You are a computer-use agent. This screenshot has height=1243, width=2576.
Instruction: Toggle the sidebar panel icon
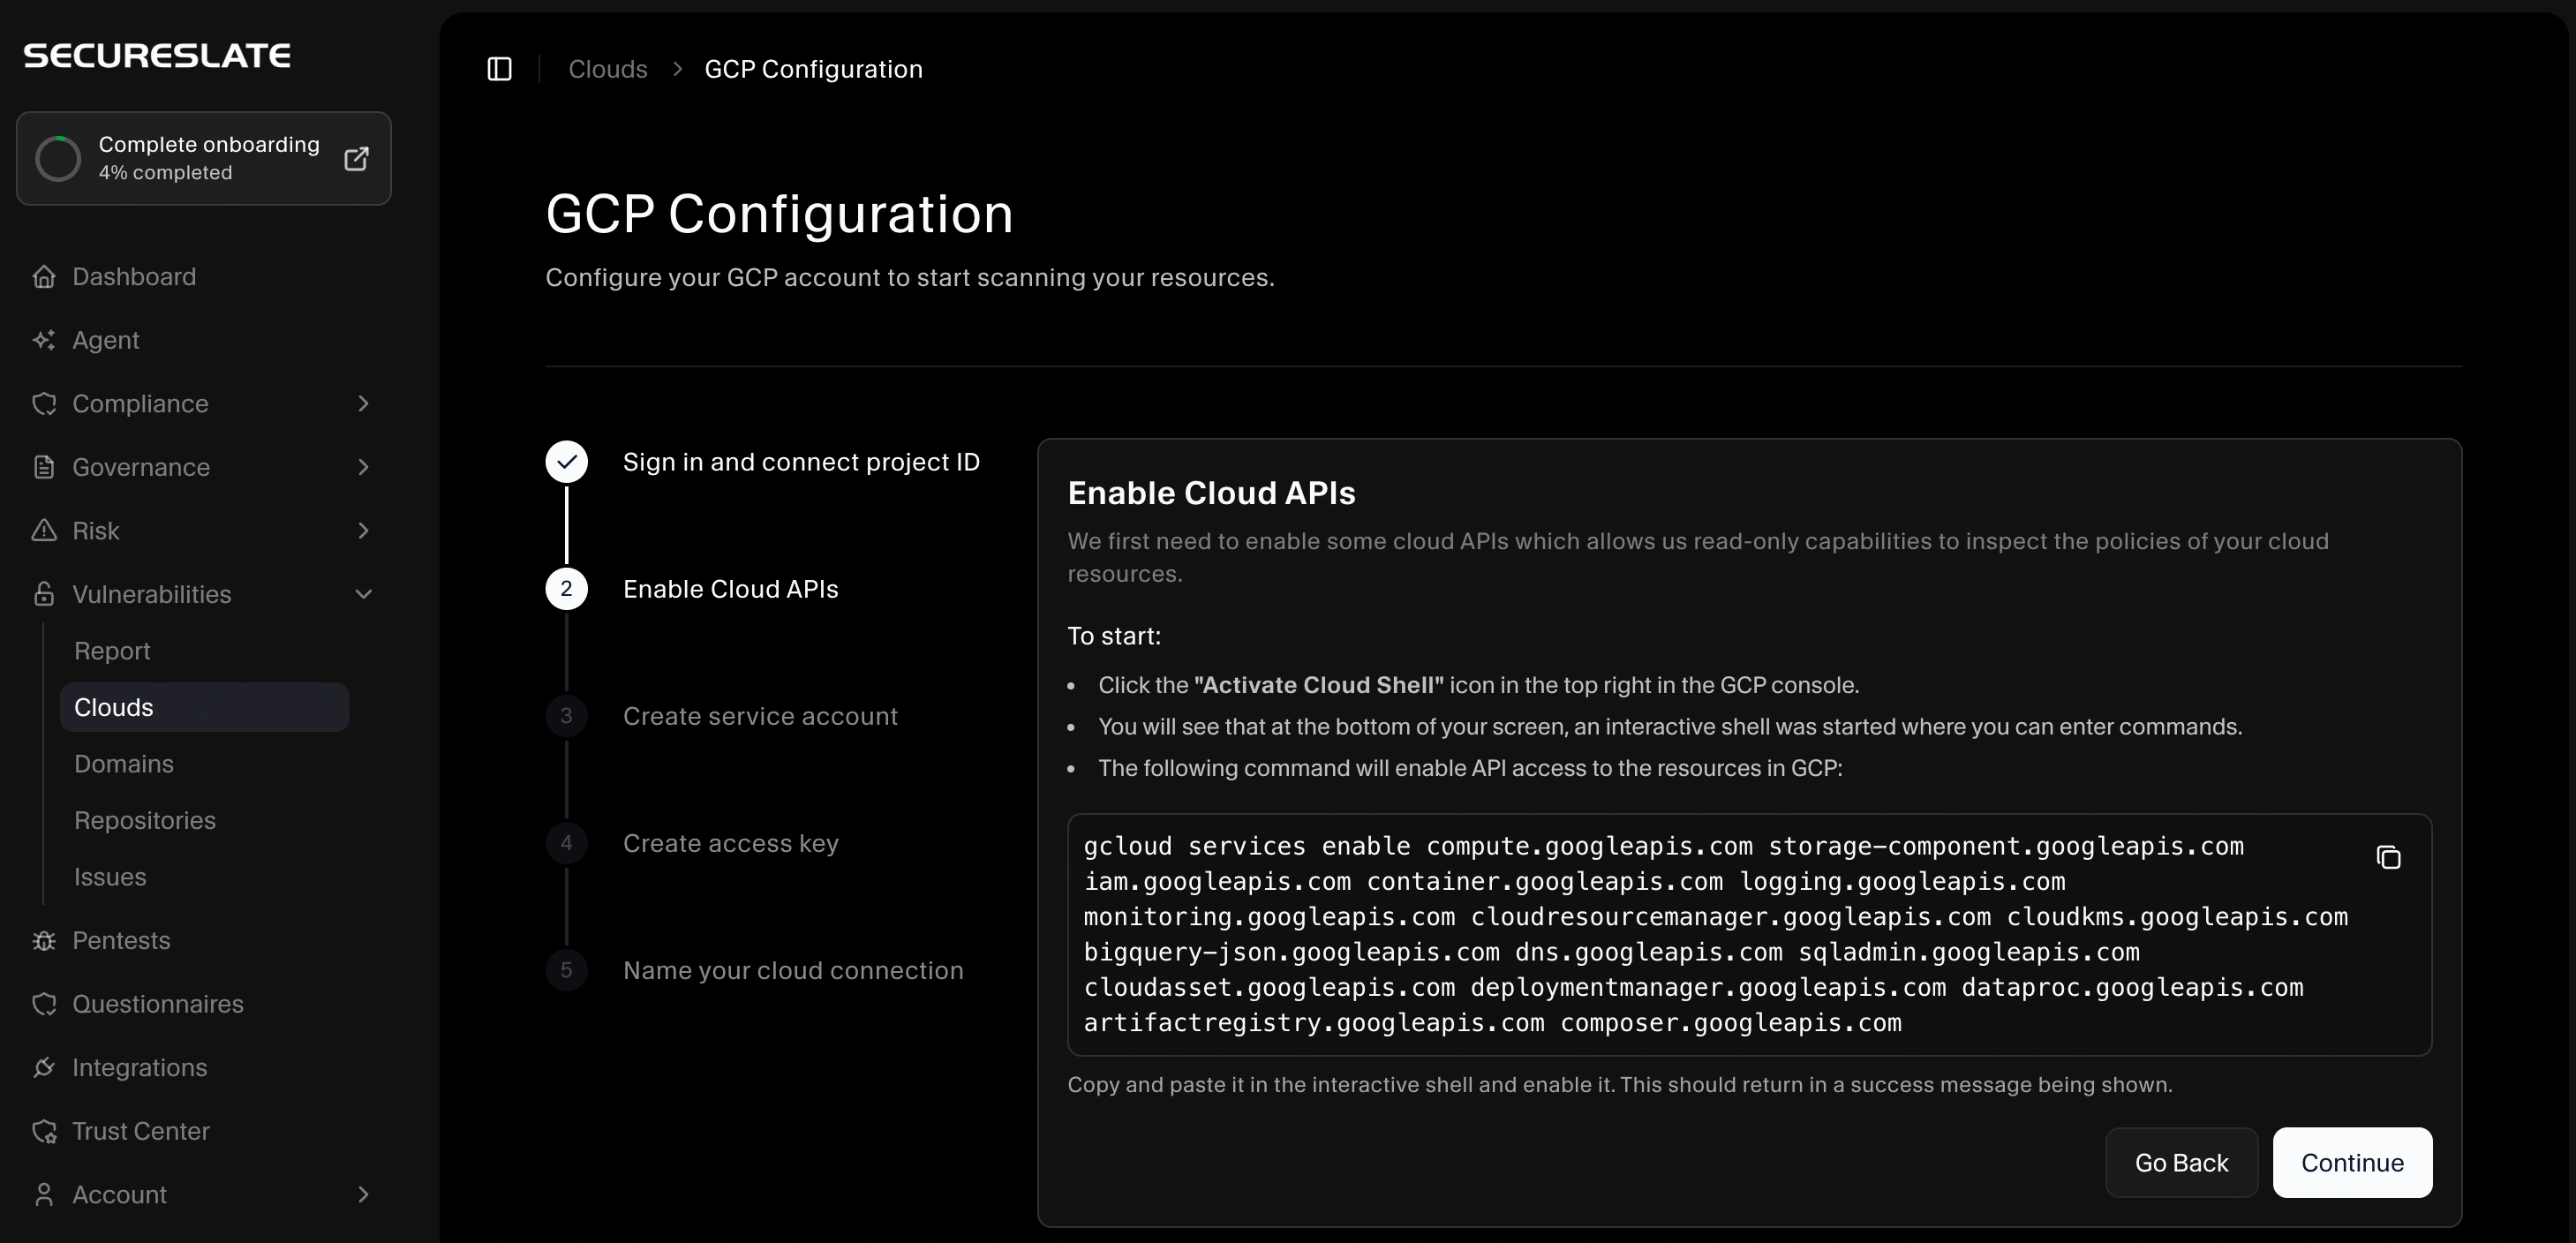tap(499, 69)
